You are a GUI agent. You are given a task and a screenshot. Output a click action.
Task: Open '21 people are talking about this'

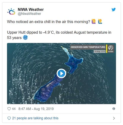click(35, 118)
